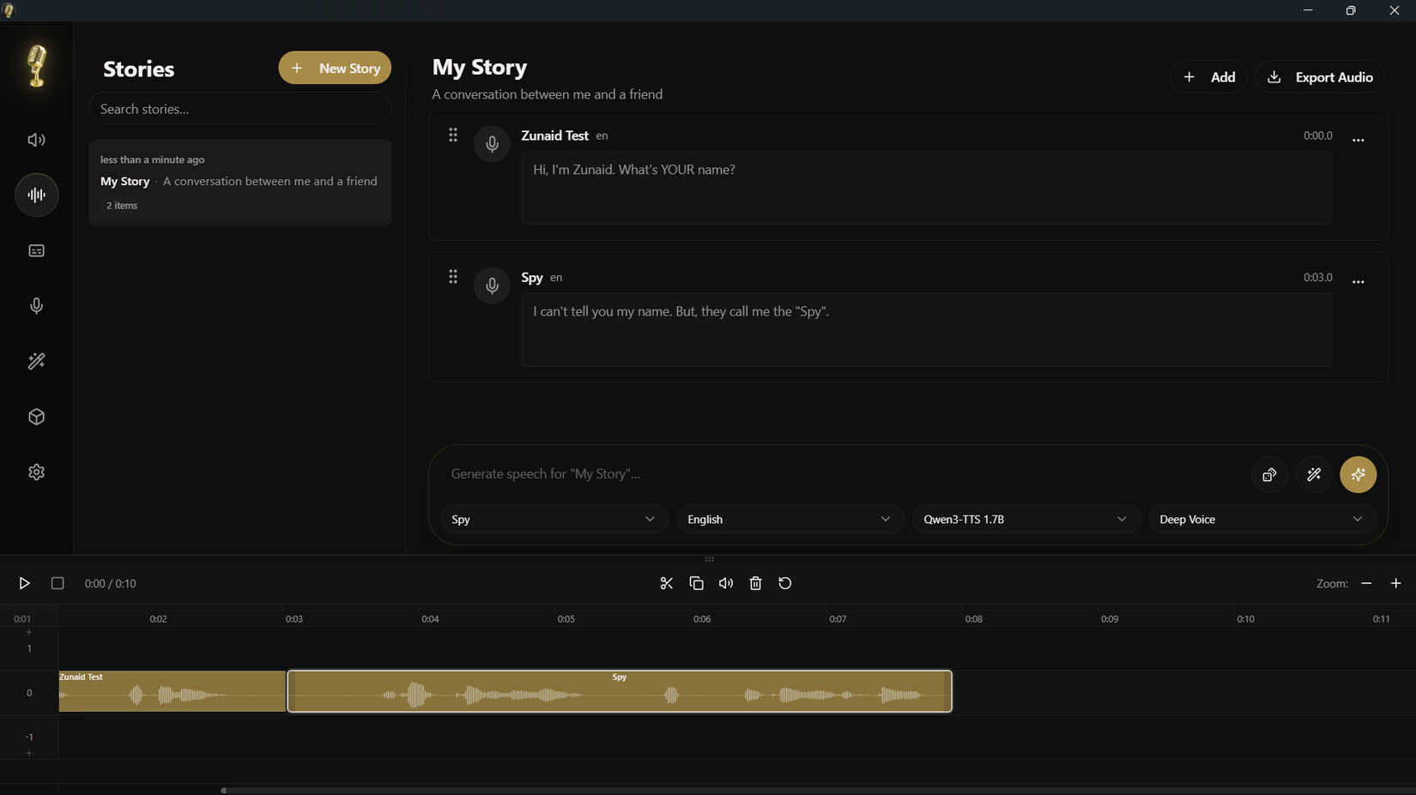Open the Generate speaker icon in sidebar
1416x795 pixels.
click(x=36, y=140)
